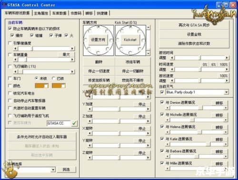Enable the 引擎健康度 checkbox
Screen dimensions: 238x180
(10, 43)
